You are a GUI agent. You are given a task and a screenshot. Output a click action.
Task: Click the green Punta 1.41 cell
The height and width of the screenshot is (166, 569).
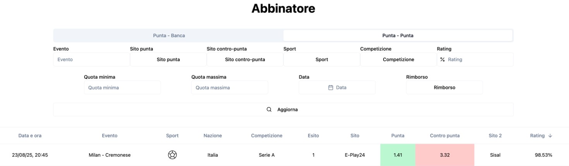pyautogui.click(x=398, y=155)
